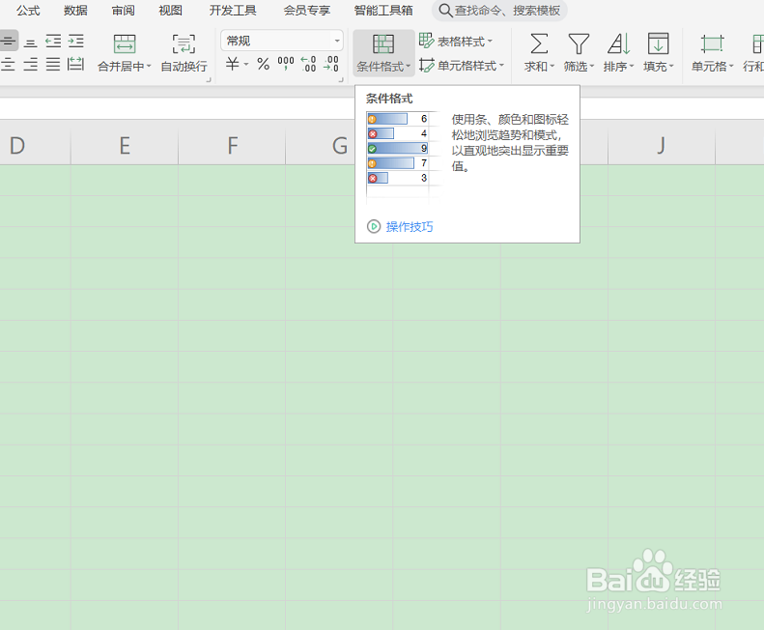Switch to the 审阅 tab

(123, 11)
